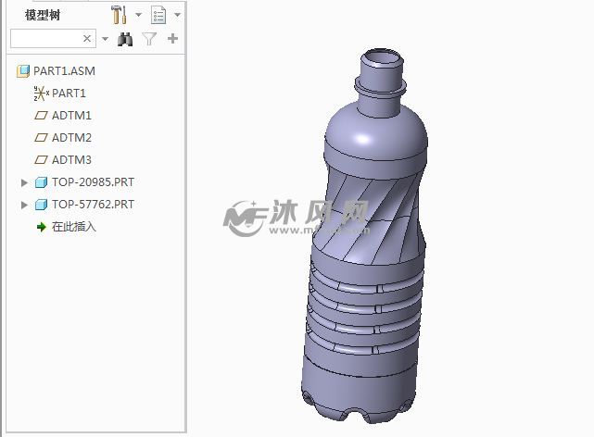Click the plus add icon
Image resolution: width=594 pixels, height=437 pixels.
[172, 39]
